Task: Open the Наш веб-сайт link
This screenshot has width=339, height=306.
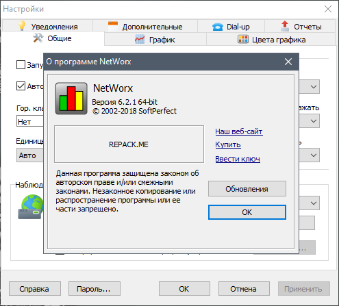Action: tap(239, 131)
